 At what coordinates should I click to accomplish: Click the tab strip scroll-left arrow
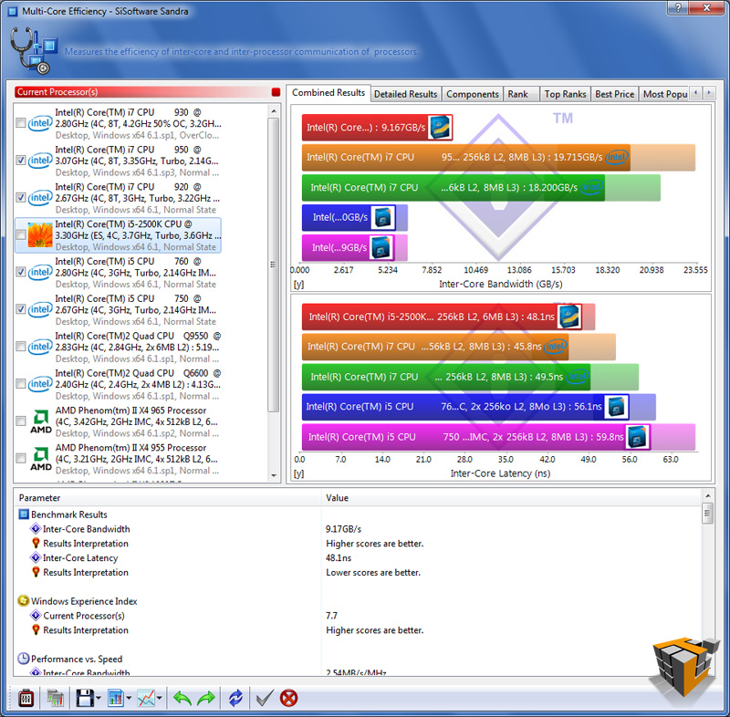click(x=695, y=93)
